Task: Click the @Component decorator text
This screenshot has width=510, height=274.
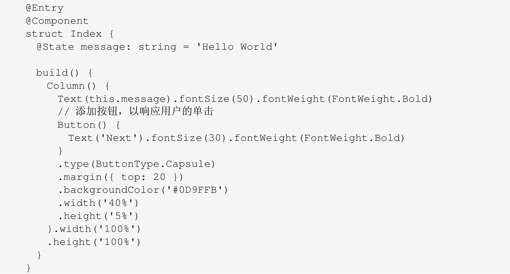Action: coord(57,21)
